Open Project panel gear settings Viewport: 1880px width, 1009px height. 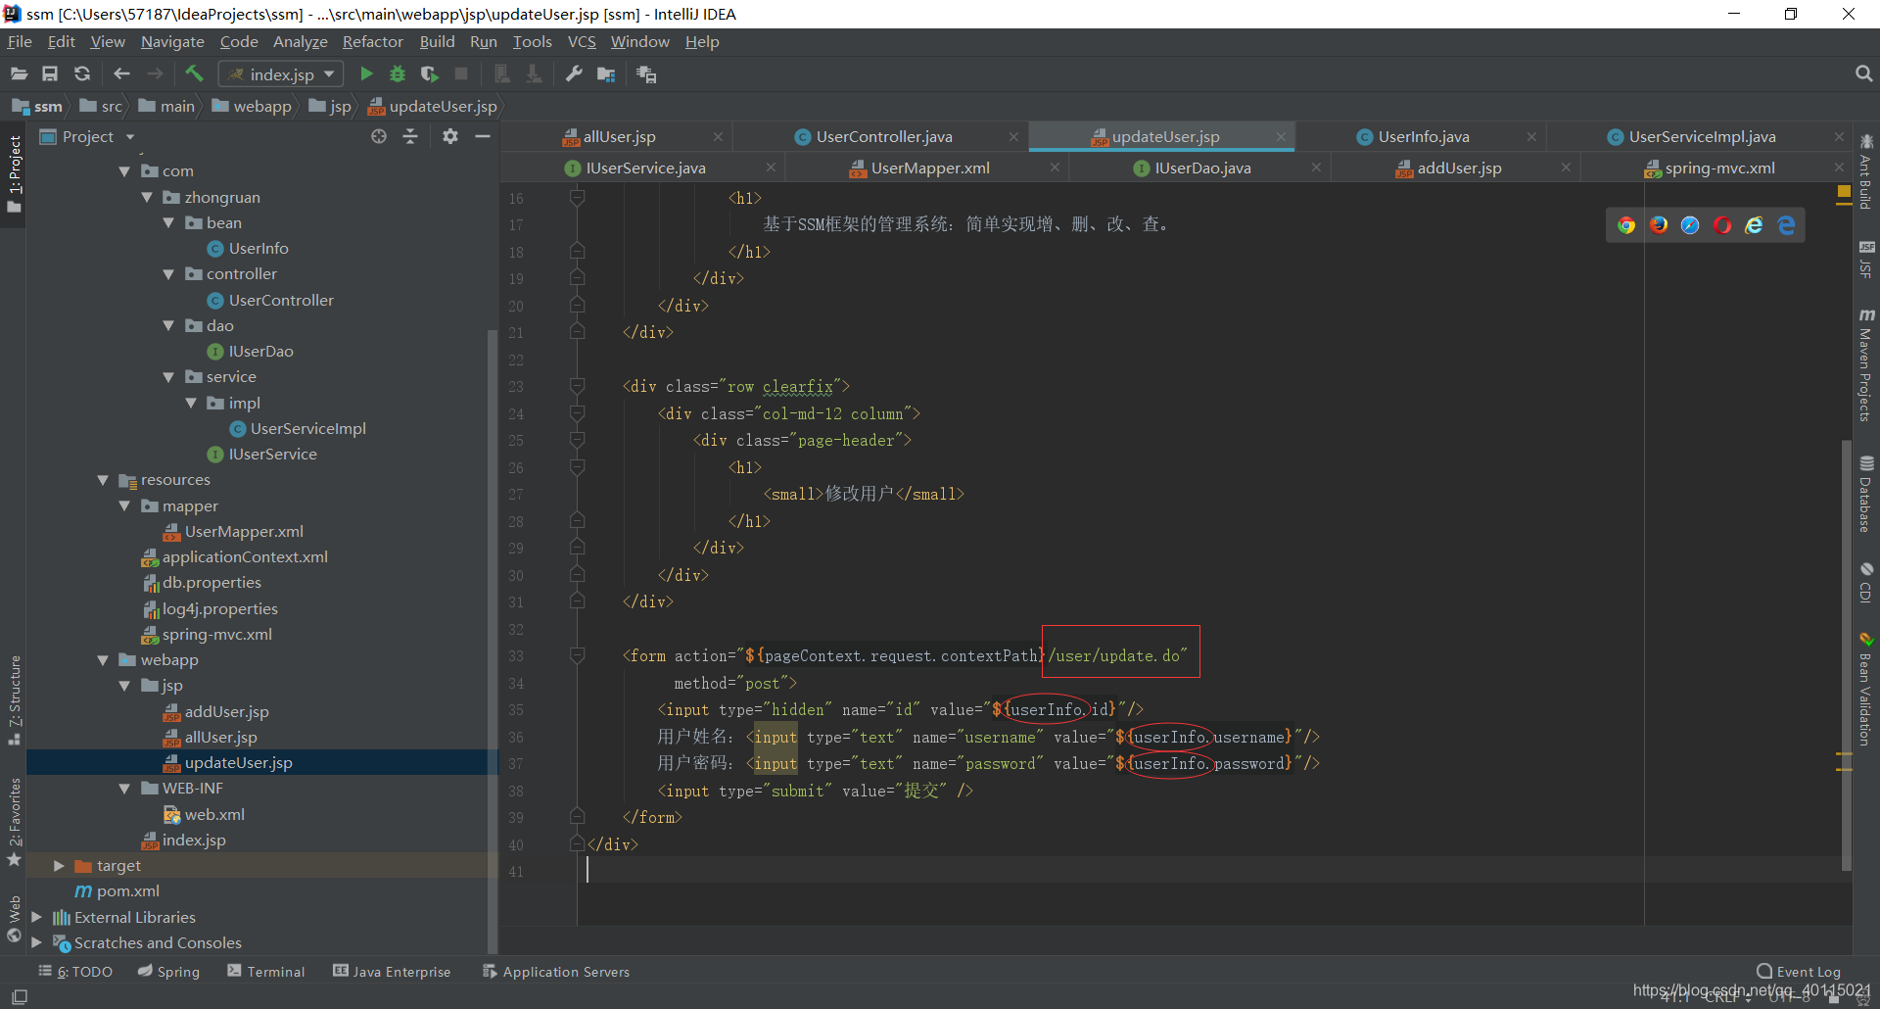[450, 136]
